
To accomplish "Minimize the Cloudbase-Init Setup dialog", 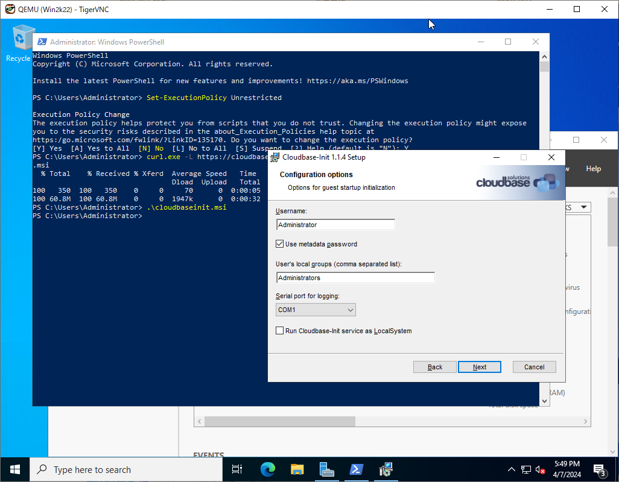I will tap(497, 157).
